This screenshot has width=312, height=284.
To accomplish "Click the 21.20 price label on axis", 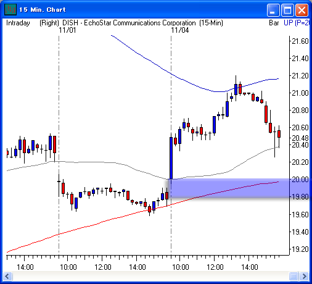I will (300, 76).
